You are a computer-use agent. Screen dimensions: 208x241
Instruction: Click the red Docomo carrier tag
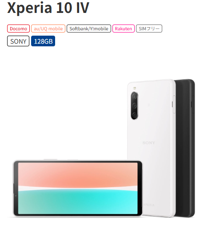point(18,29)
